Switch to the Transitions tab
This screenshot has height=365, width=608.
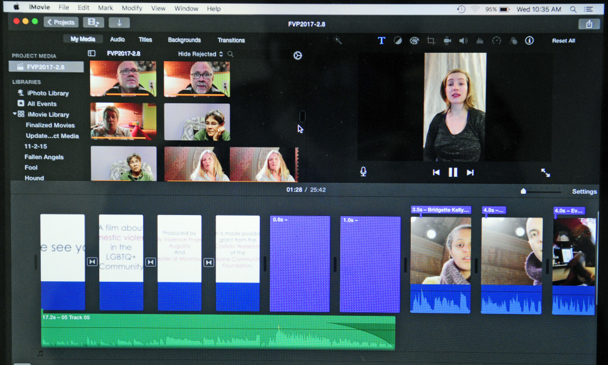click(x=231, y=40)
